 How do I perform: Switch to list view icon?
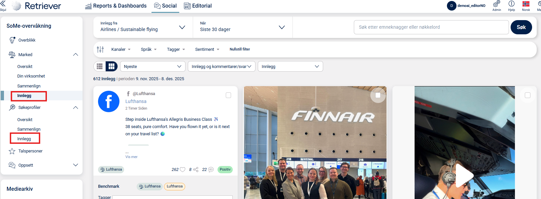[x=100, y=66]
